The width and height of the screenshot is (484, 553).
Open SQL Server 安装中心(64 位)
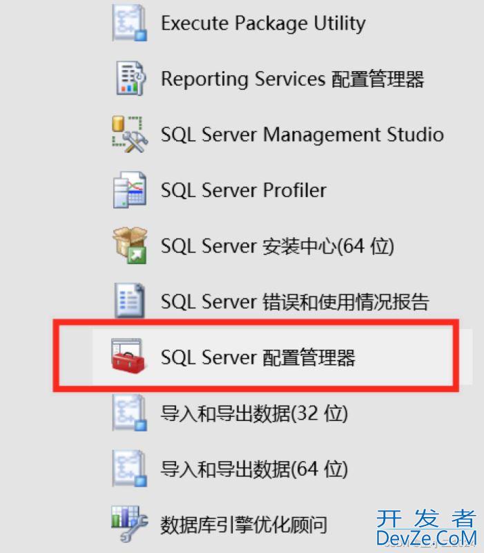click(x=277, y=246)
